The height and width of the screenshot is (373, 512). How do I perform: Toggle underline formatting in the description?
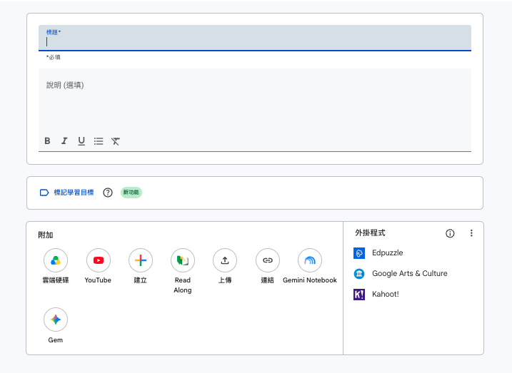click(x=81, y=140)
